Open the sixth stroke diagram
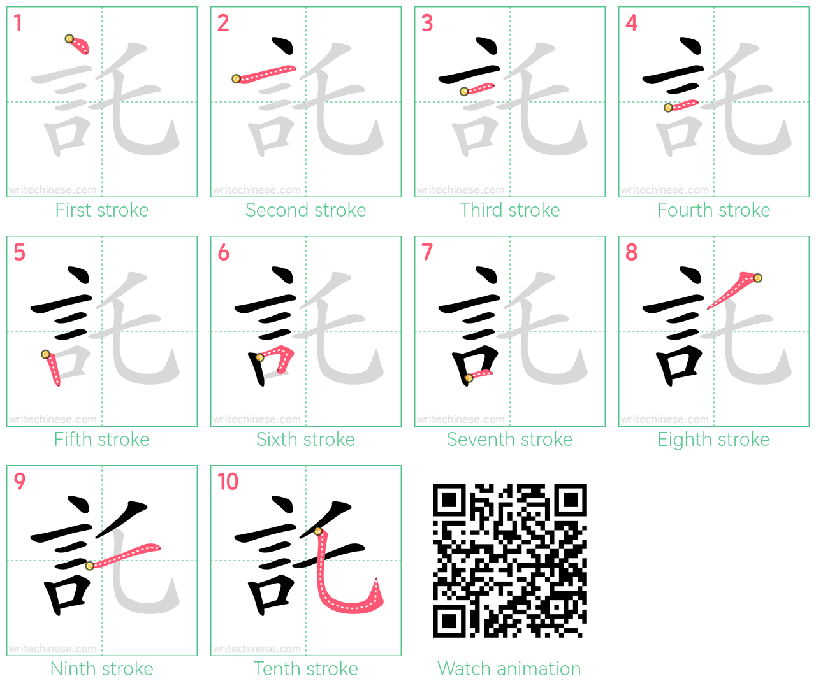The width and height of the screenshot is (816, 688). tap(306, 331)
